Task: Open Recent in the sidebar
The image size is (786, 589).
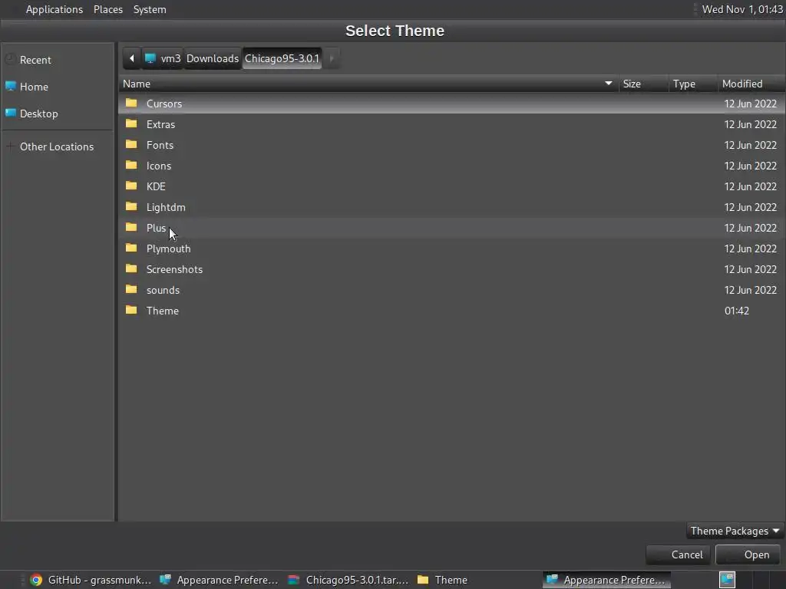Action: (x=58, y=60)
